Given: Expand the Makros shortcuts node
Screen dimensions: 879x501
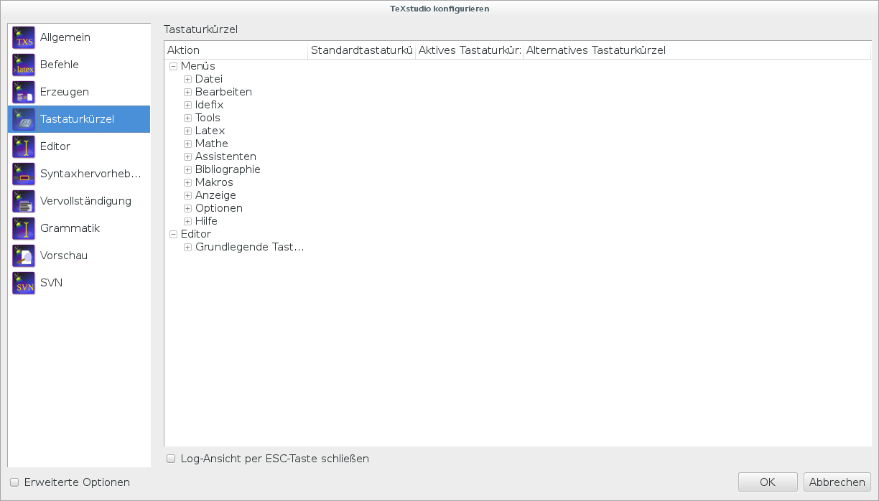Looking at the screenshot, I should coord(187,182).
